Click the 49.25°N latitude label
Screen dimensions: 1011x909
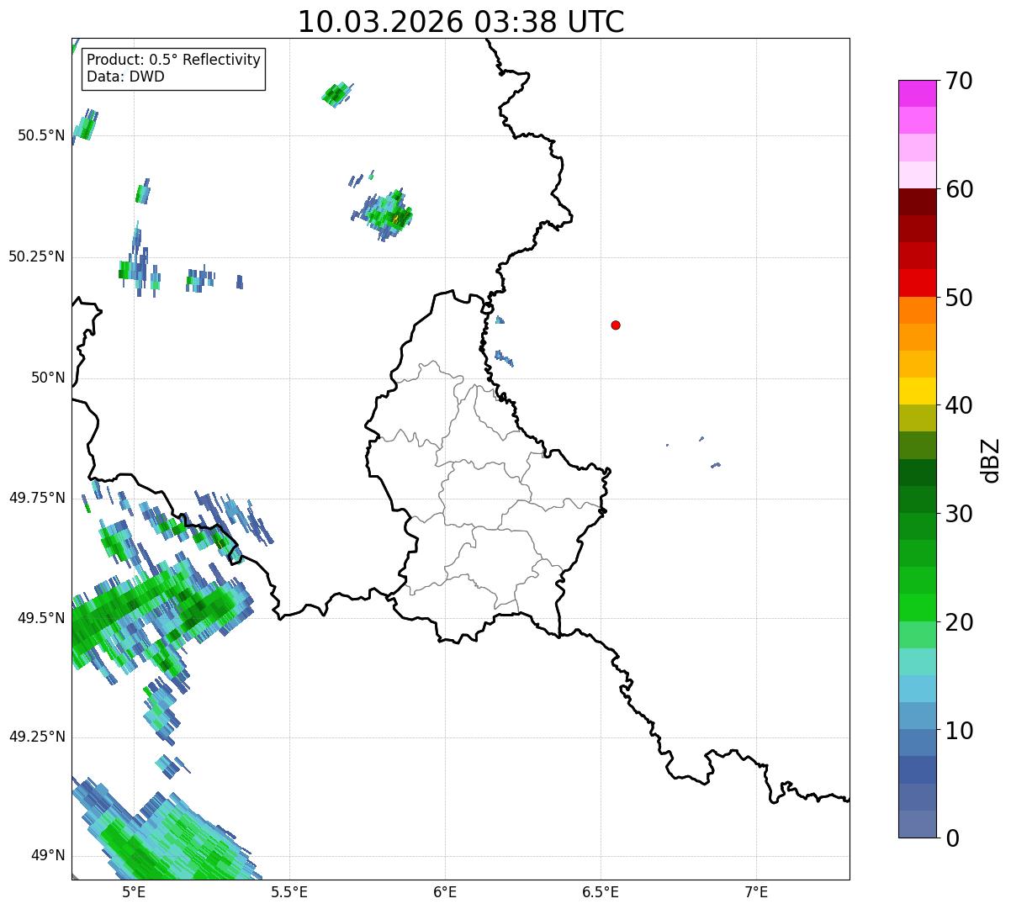(37, 737)
